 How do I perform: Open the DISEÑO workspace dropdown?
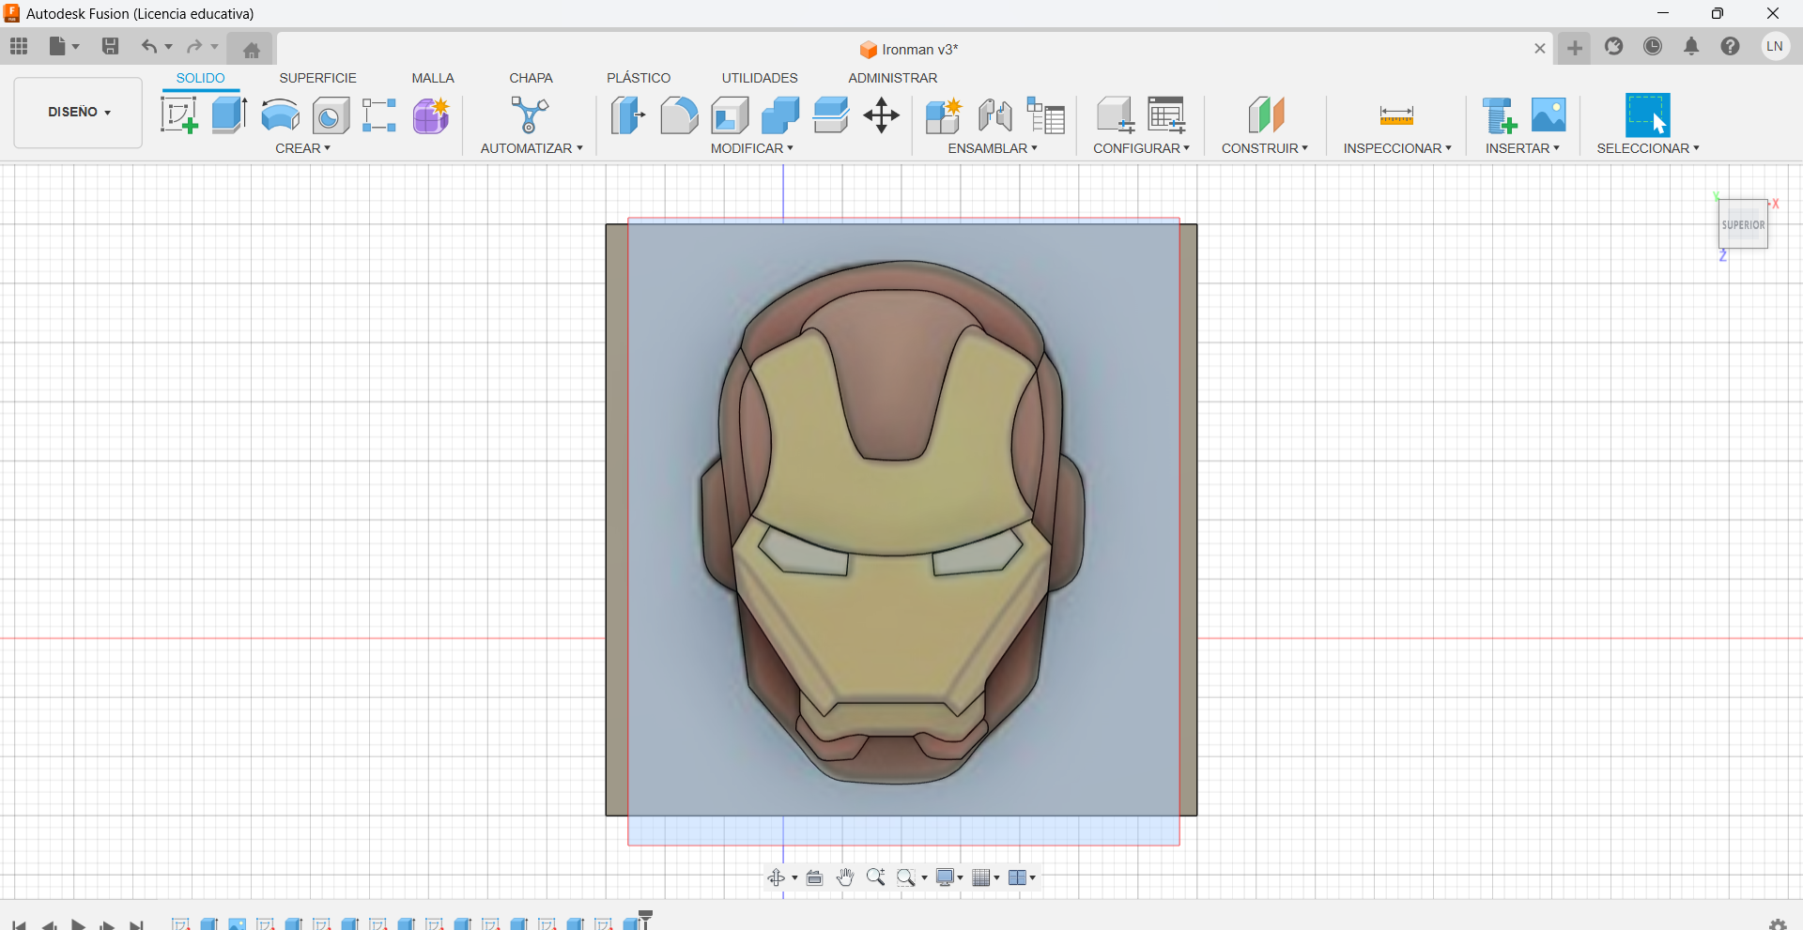pyautogui.click(x=79, y=113)
